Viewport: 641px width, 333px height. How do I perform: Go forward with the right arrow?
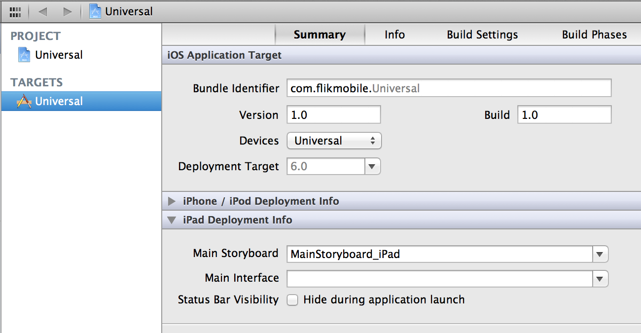click(x=68, y=11)
